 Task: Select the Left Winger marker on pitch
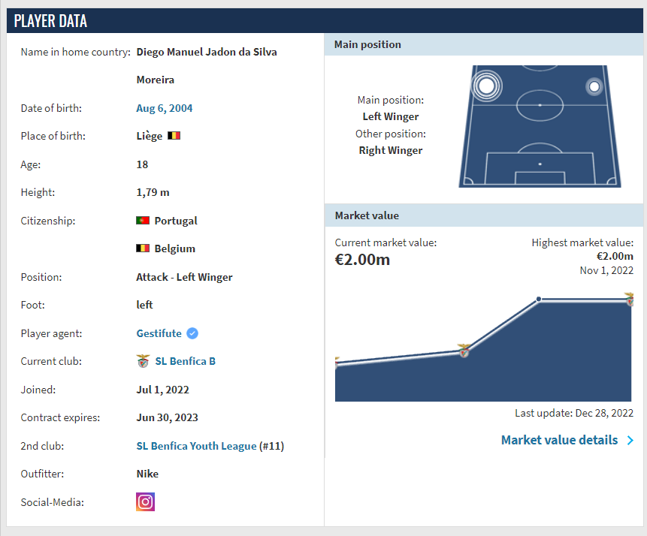(x=486, y=86)
